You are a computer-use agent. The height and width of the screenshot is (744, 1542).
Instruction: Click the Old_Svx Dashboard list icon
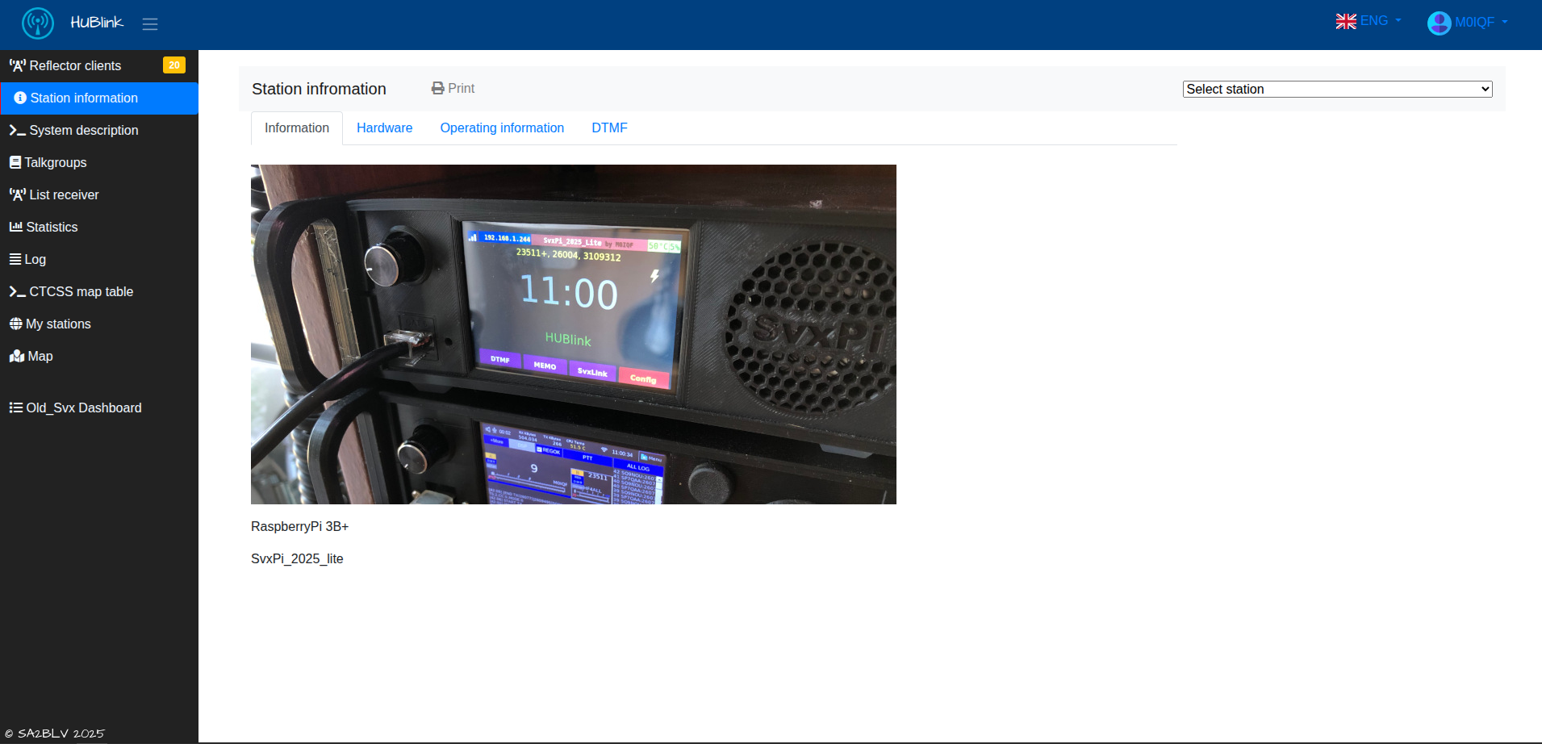point(15,408)
